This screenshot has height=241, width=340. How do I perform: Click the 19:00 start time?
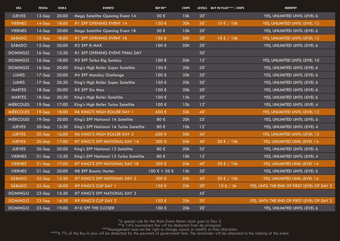coord(62,208)
